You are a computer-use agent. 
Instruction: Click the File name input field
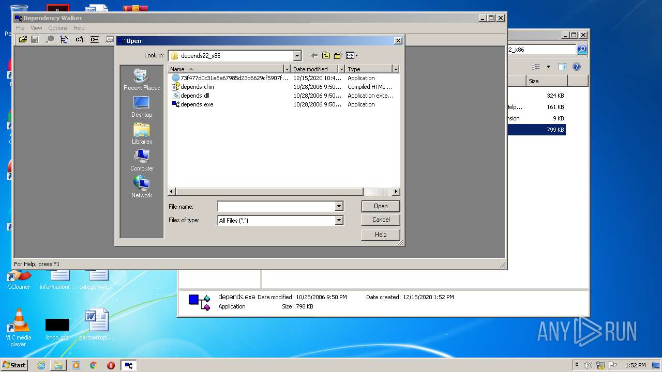coord(276,206)
